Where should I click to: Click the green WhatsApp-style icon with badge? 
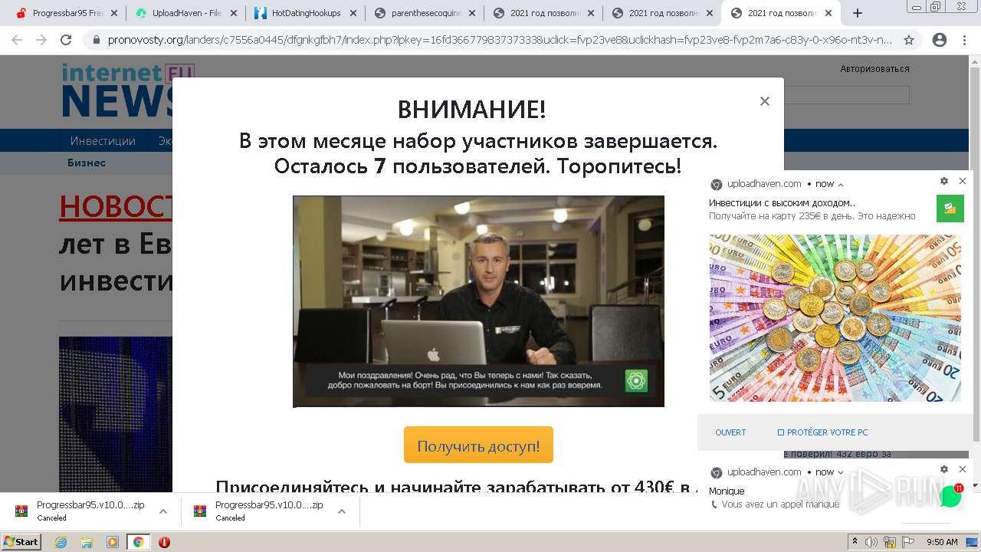coord(951,495)
